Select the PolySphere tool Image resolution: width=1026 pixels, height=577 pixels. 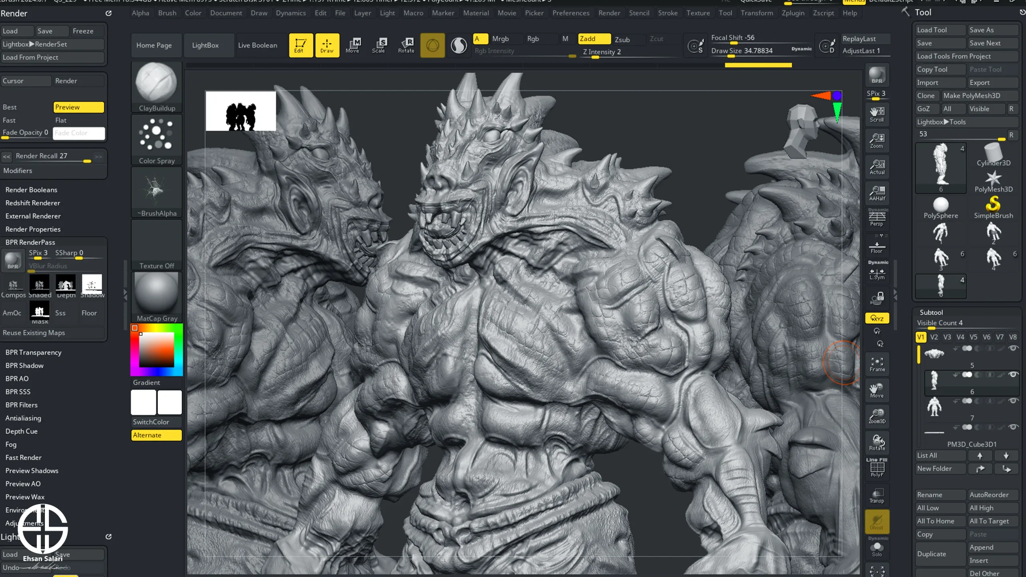click(941, 208)
